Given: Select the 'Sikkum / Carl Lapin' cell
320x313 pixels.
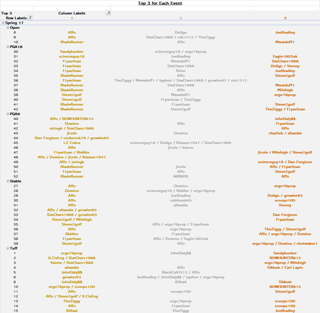Looking at the screenshot, I should (285, 268).
